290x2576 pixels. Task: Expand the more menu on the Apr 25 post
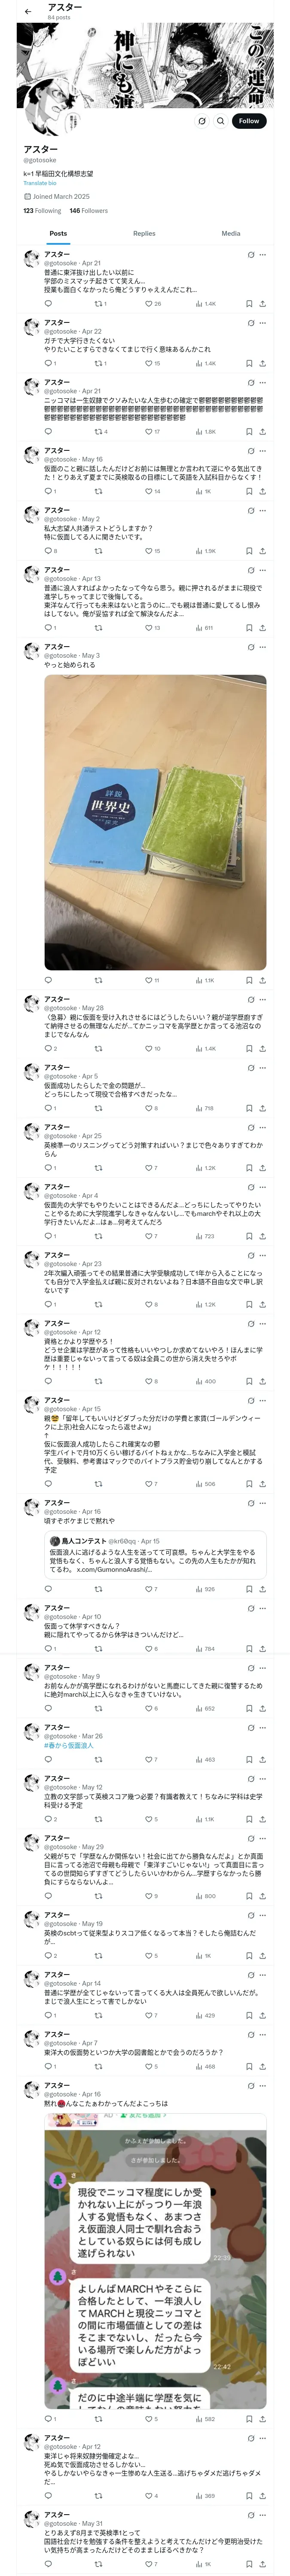click(263, 1127)
